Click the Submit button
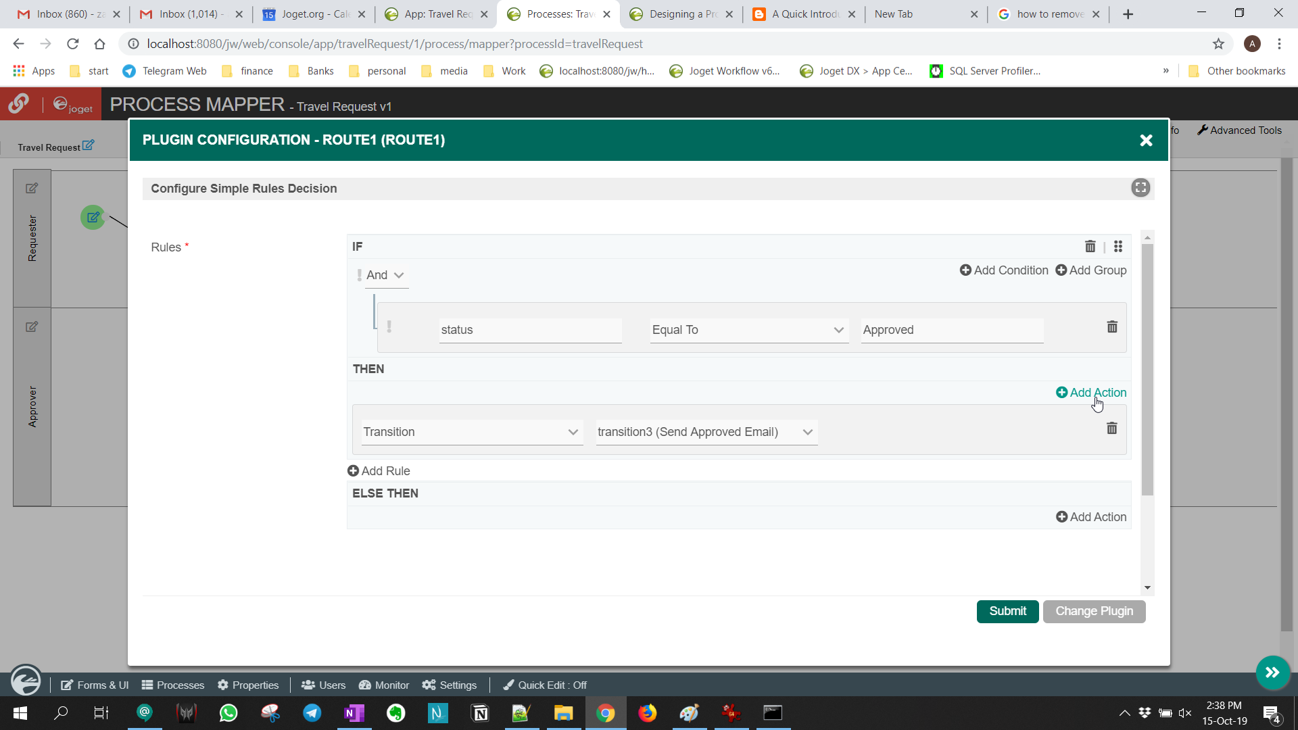Image resolution: width=1298 pixels, height=730 pixels. (1007, 611)
